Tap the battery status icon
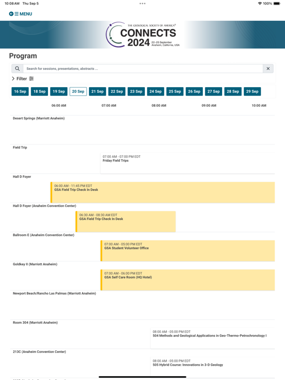 point(277,3)
